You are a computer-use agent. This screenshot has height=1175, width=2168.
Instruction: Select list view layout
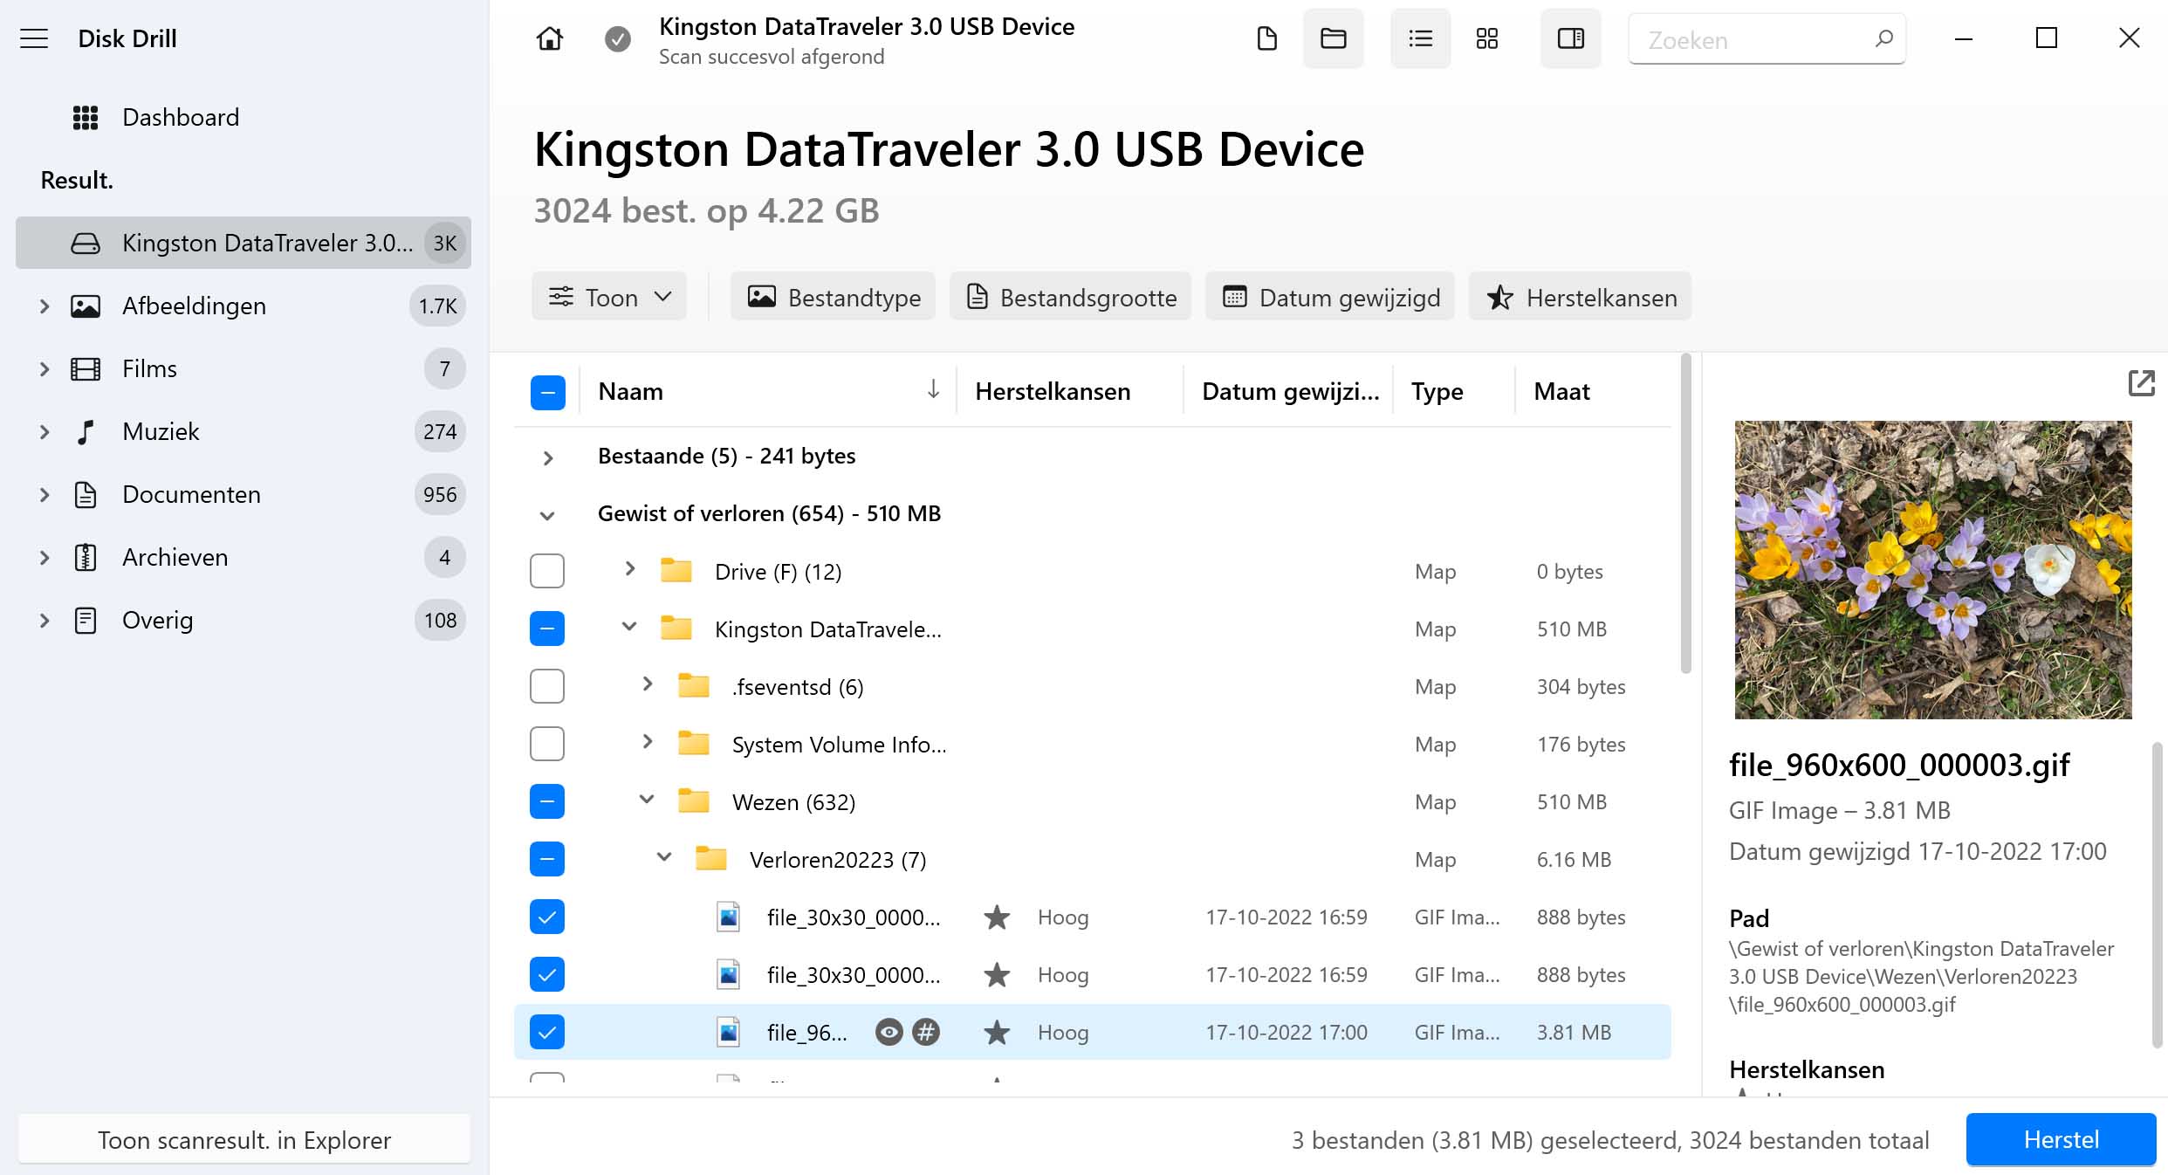point(1420,38)
